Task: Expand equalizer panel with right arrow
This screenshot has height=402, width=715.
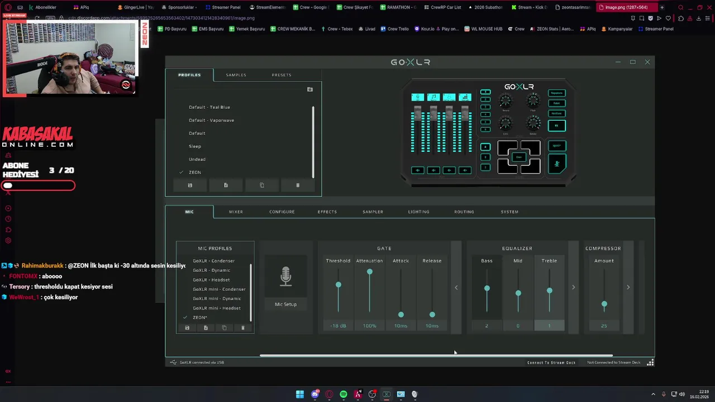Action: coord(573,288)
